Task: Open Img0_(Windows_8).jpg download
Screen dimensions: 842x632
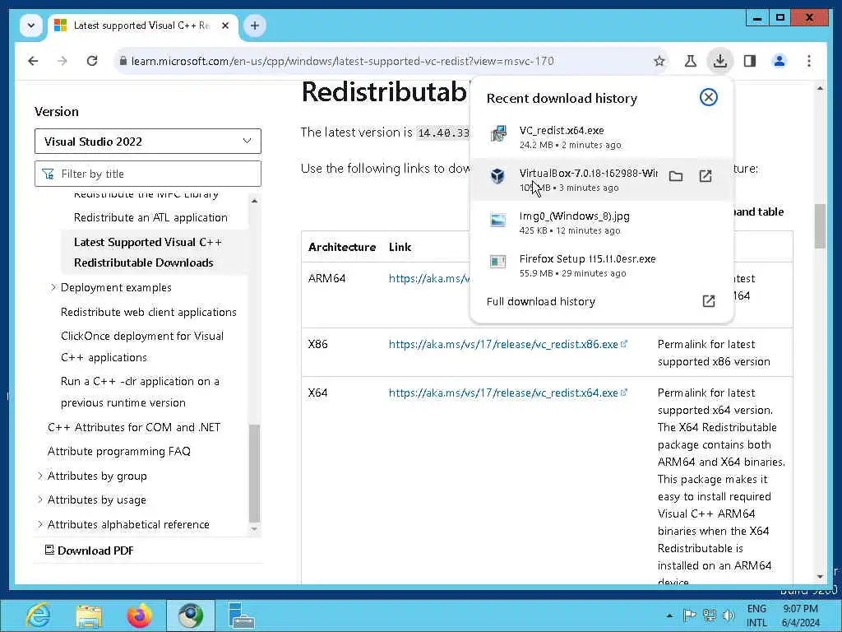Action: (601, 222)
